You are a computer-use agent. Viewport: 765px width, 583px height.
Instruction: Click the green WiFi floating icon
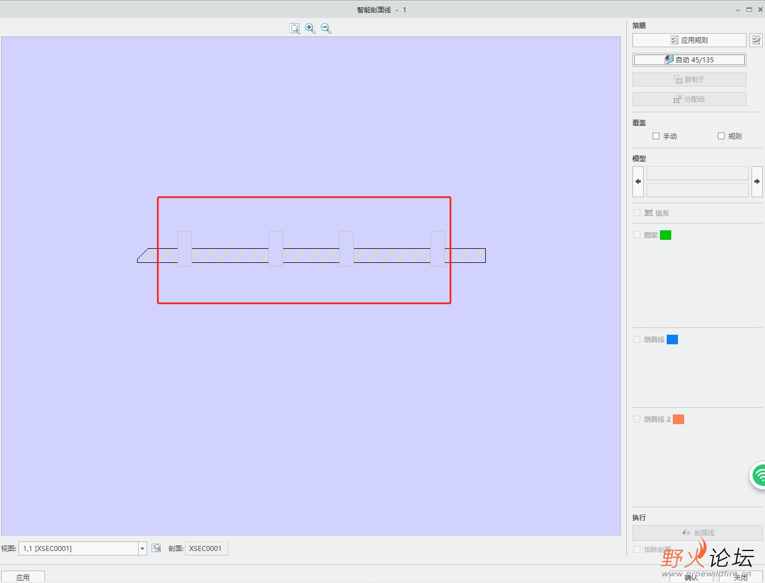click(758, 476)
